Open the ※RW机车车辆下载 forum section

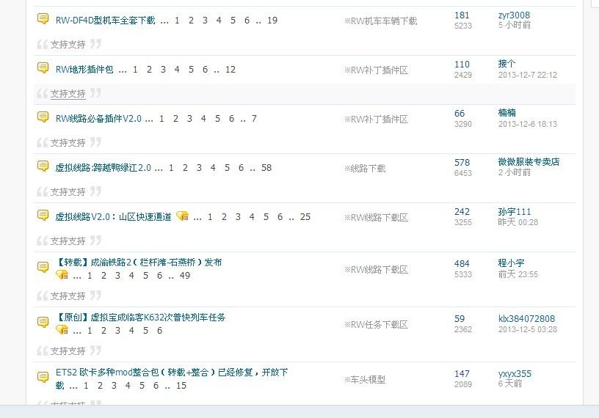pos(380,21)
